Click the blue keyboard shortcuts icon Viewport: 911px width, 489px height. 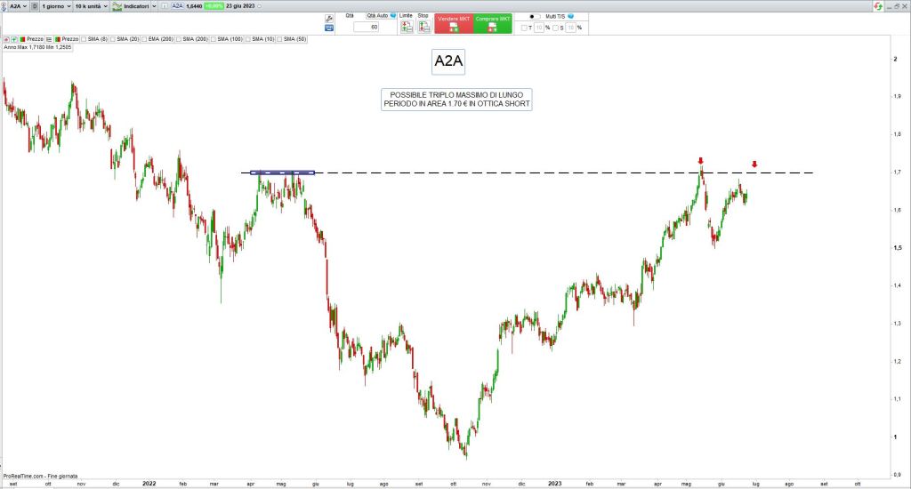click(x=329, y=28)
